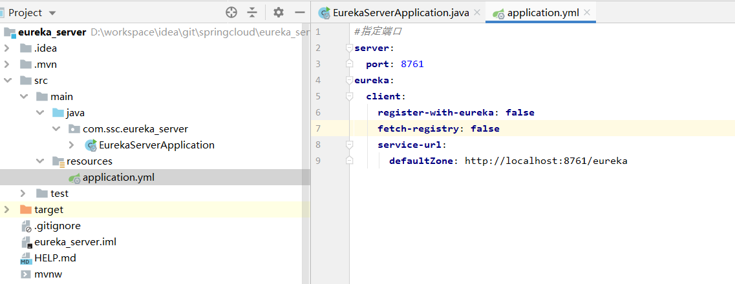This screenshot has height=284, width=735.
Task: Select application.yml name in the project tree
Action: click(118, 177)
